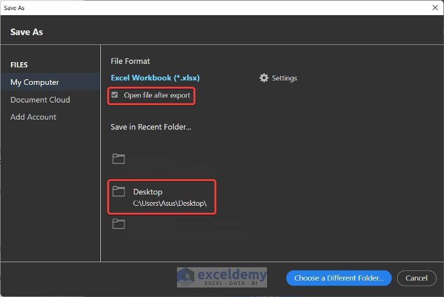Select the last blank recent folder icon

click(119, 224)
